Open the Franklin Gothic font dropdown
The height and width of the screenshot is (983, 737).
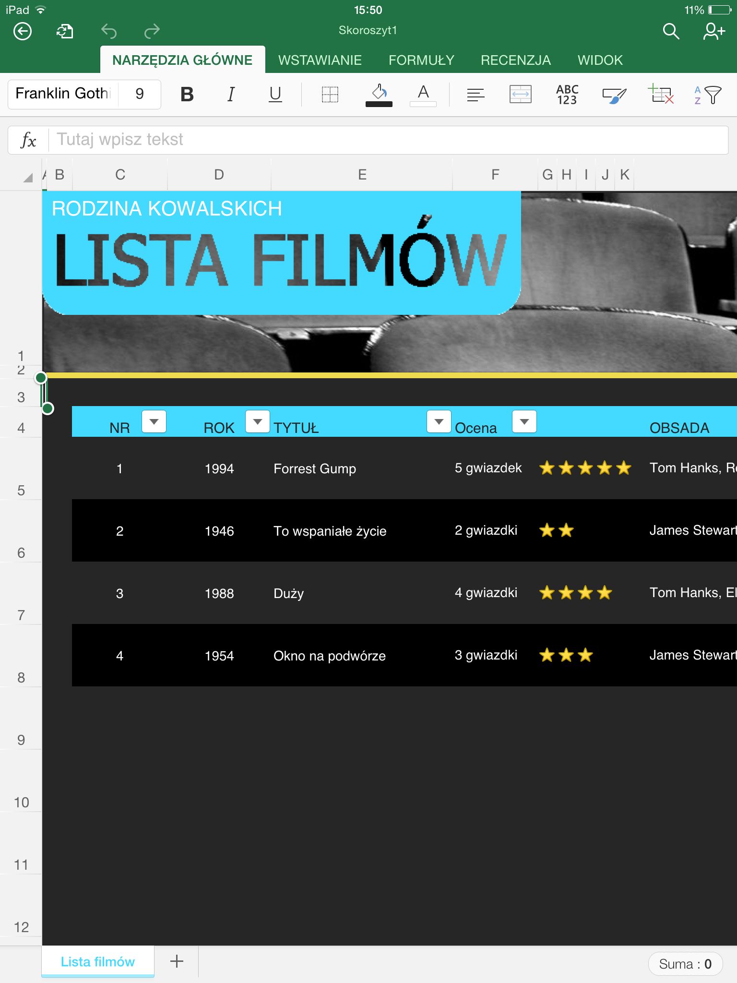coord(64,94)
